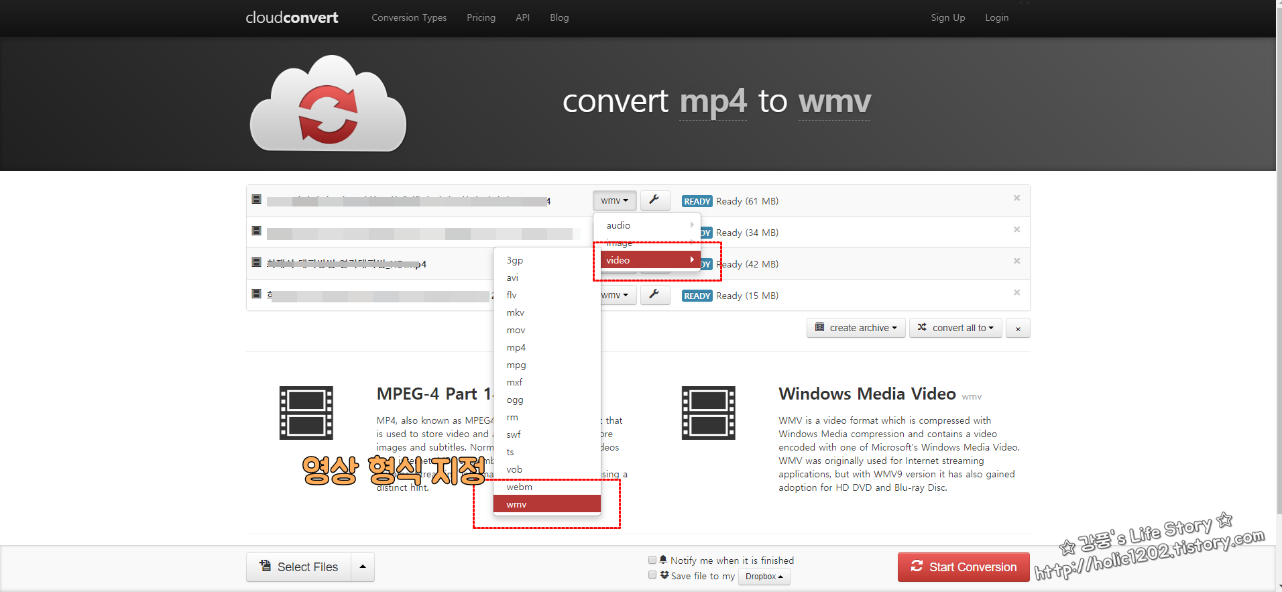The height and width of the screenshot is (592, 1282).
Task: Select flv video format
Action: pyautogui.click(x=546, y=295)
